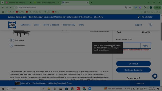
Task: Click the browser back arrow
Action: (3, 8)
